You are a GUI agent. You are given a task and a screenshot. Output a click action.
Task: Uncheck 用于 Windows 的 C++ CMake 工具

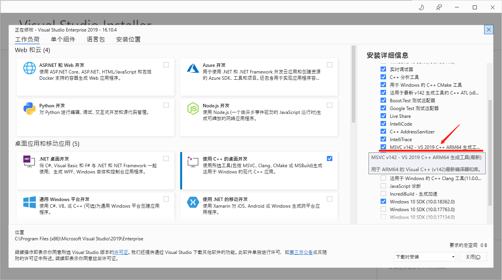383,85
